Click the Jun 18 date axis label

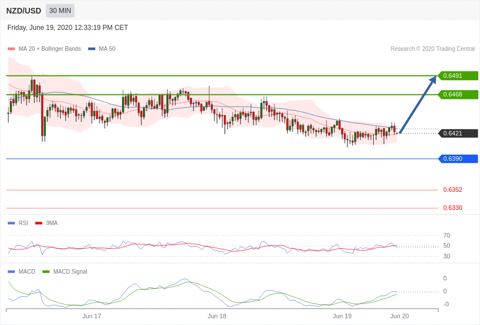point(217,316)
